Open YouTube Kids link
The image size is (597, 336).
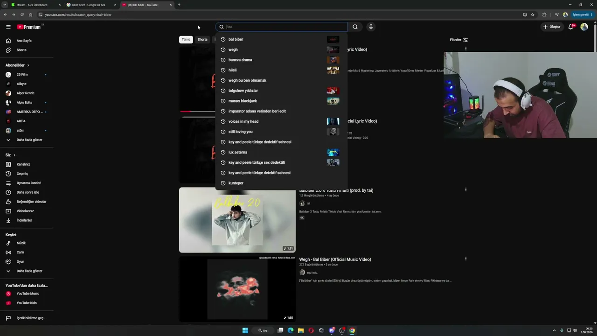point(27,303)
